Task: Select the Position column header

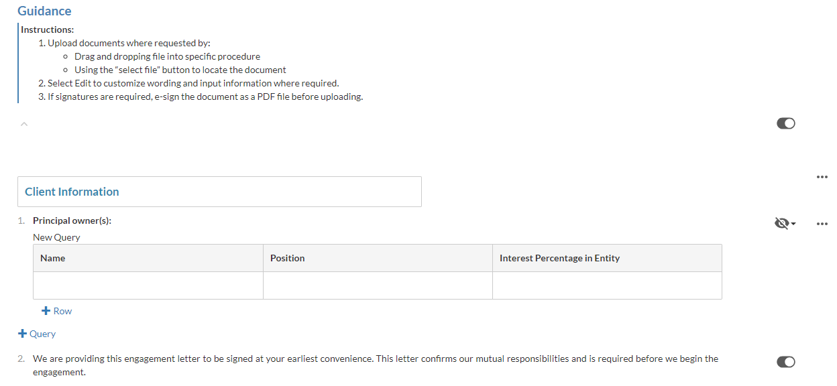Action: tap(288, 258)
